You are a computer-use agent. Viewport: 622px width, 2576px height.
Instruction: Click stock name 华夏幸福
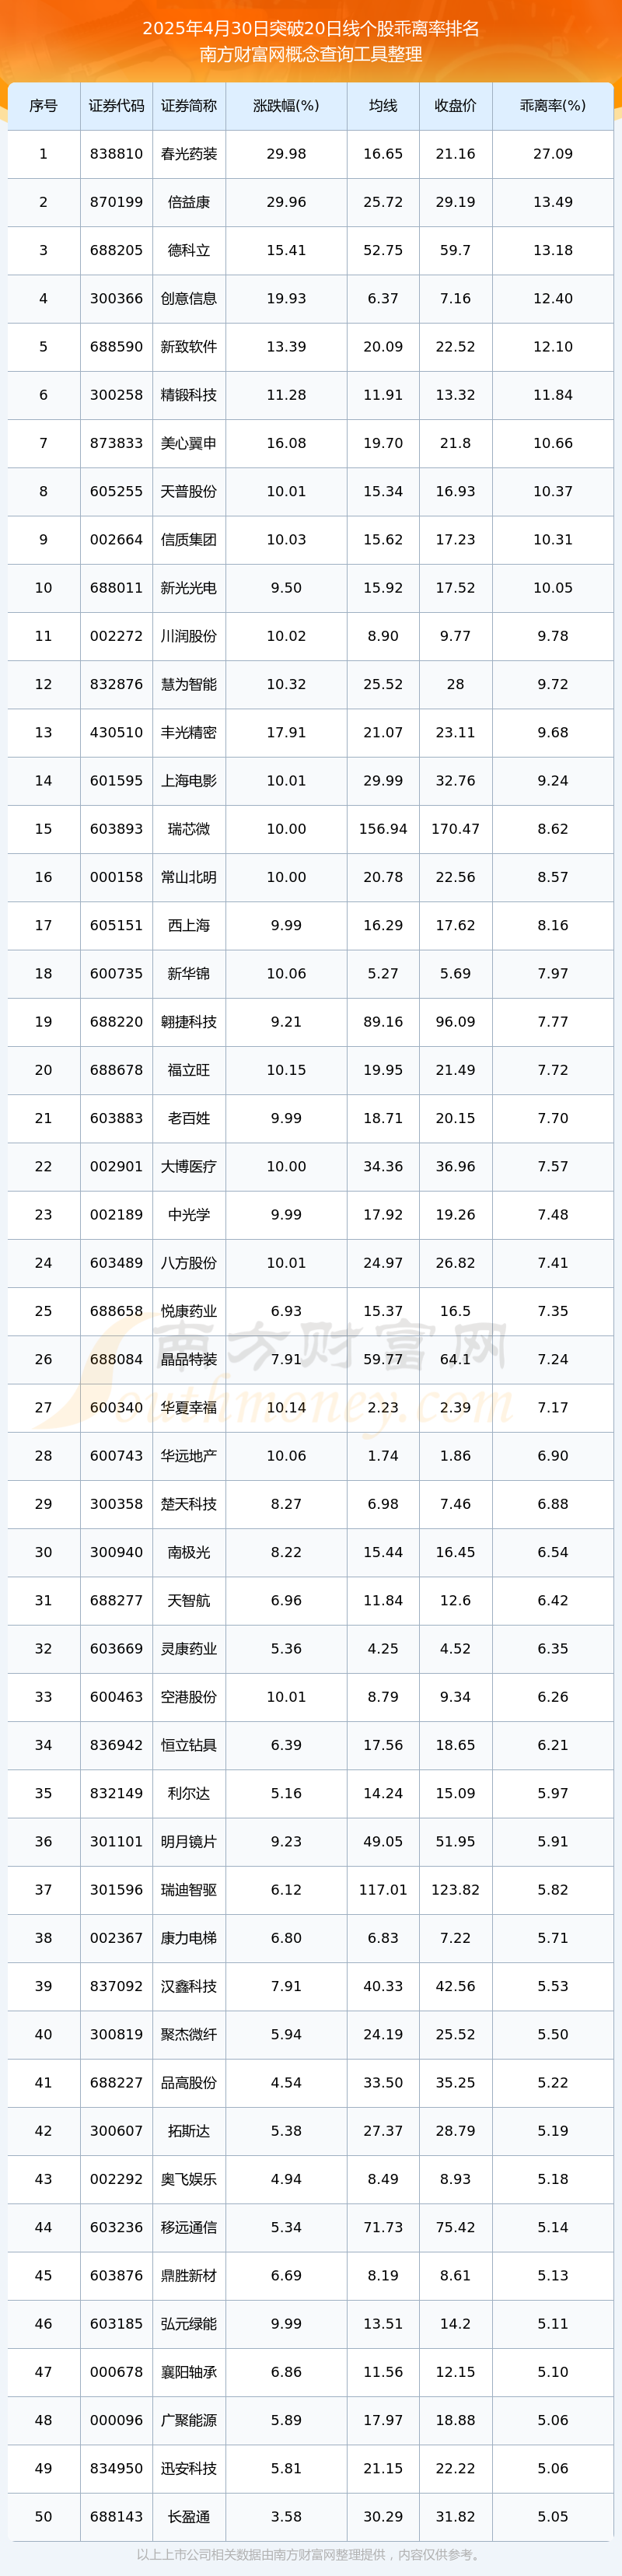(x=189, y=1407)
